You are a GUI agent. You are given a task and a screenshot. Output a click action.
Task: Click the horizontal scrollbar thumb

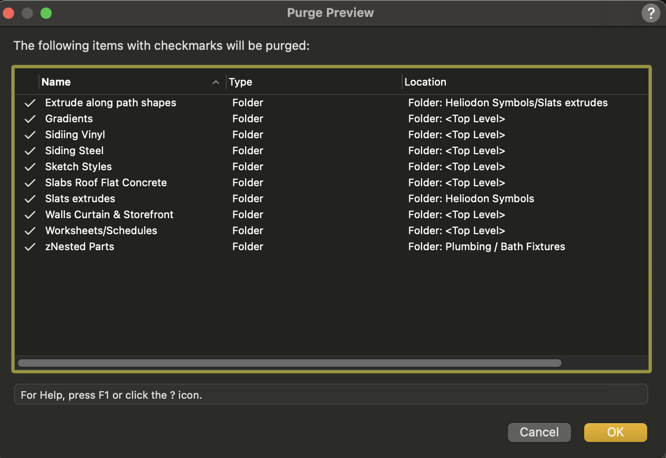289,363
